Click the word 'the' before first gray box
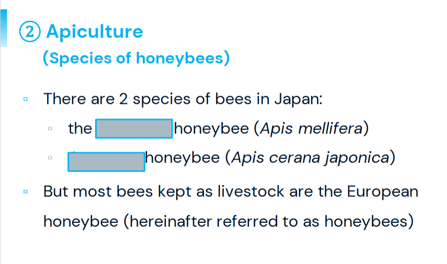Viewport: 447px width, 264px height. coord(80,129)
